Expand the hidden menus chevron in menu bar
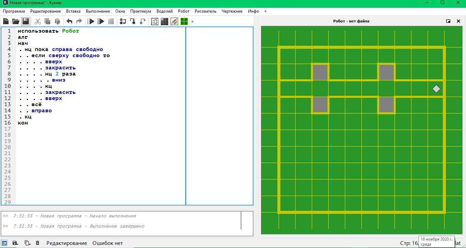Screen dimensions: 466x248 265,11
